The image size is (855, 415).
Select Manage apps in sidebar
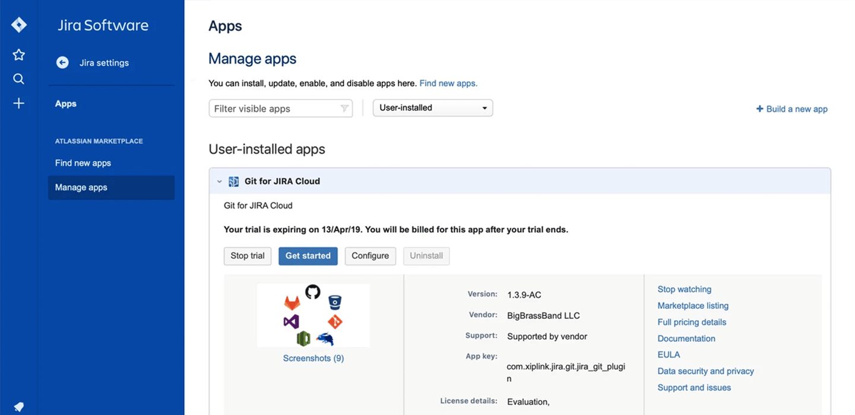[81, 187]
